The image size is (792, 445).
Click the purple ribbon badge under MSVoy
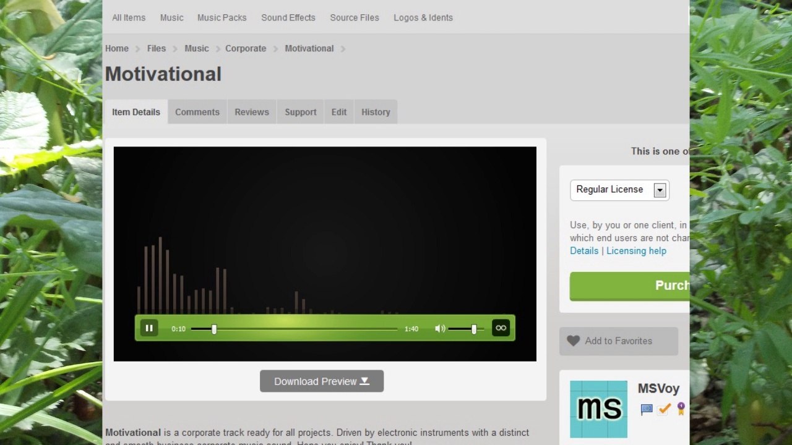pyautogui.click(x=681, y=409)
